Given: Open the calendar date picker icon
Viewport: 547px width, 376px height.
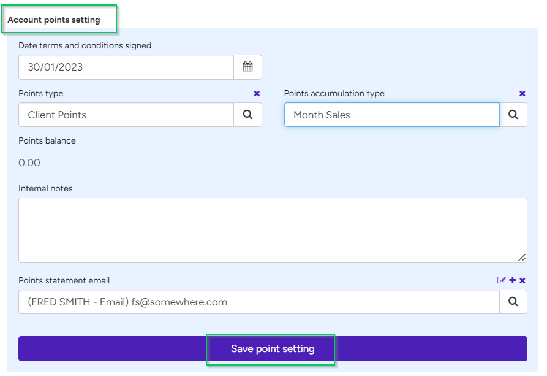Looking at the screenshot, I should tap(247, 67).
